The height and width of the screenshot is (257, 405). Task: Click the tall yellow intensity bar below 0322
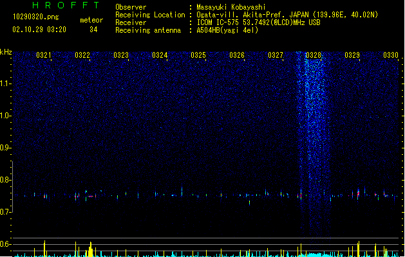90,249
